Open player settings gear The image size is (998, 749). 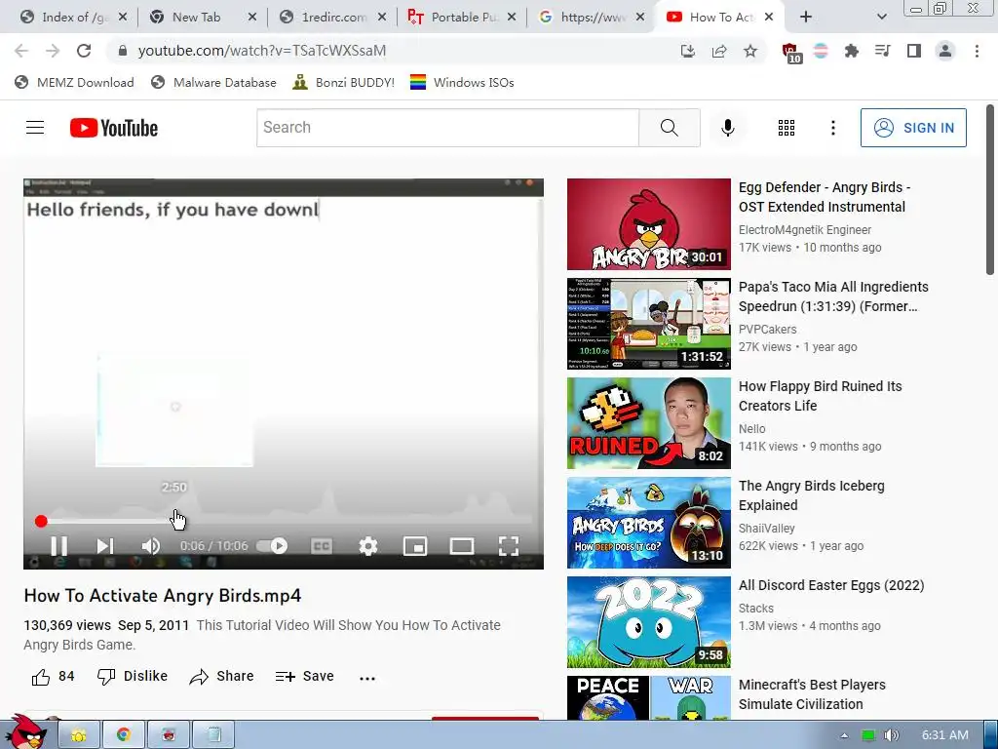[x=367, y=546]
